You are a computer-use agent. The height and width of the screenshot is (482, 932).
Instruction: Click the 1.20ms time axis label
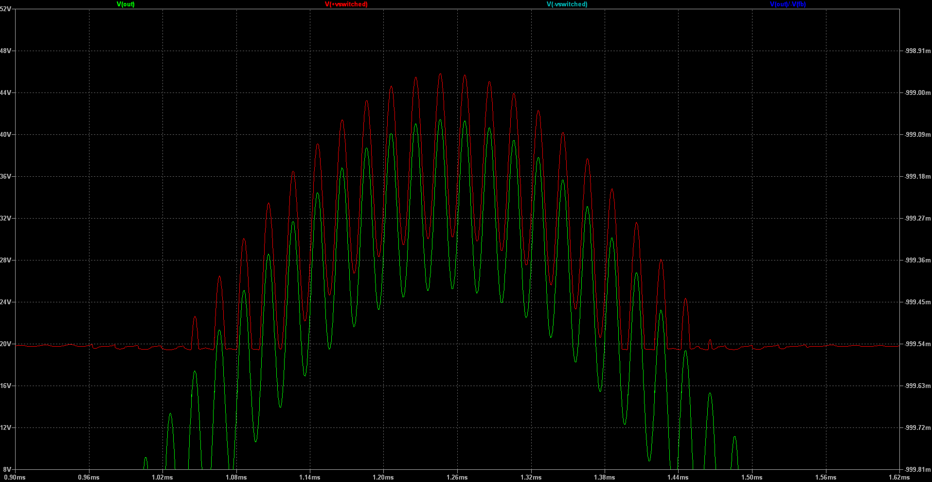click(383, 477)
